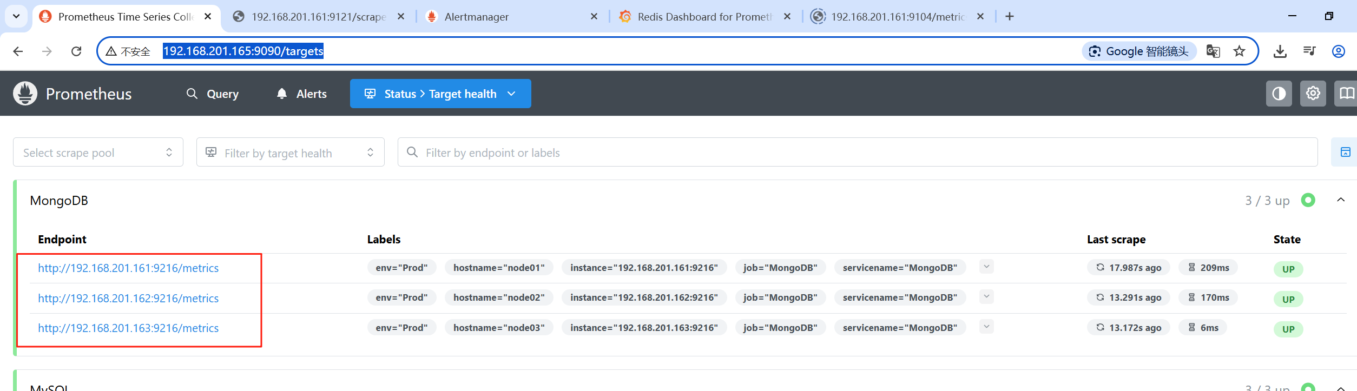Click the 13.172s ago last scrape badge

click(x=1129, y=328)
